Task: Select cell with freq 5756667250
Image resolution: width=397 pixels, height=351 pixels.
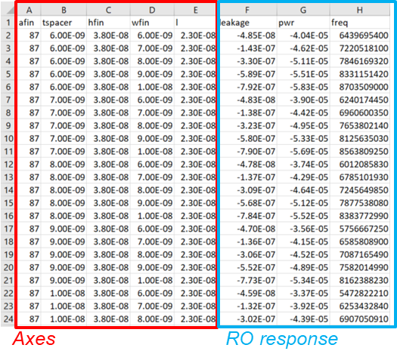Action: pyautogui.click(x=360, y=229)
